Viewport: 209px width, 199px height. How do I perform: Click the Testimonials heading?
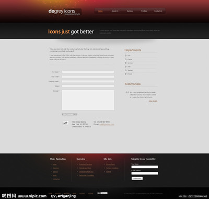pos(133,84)
